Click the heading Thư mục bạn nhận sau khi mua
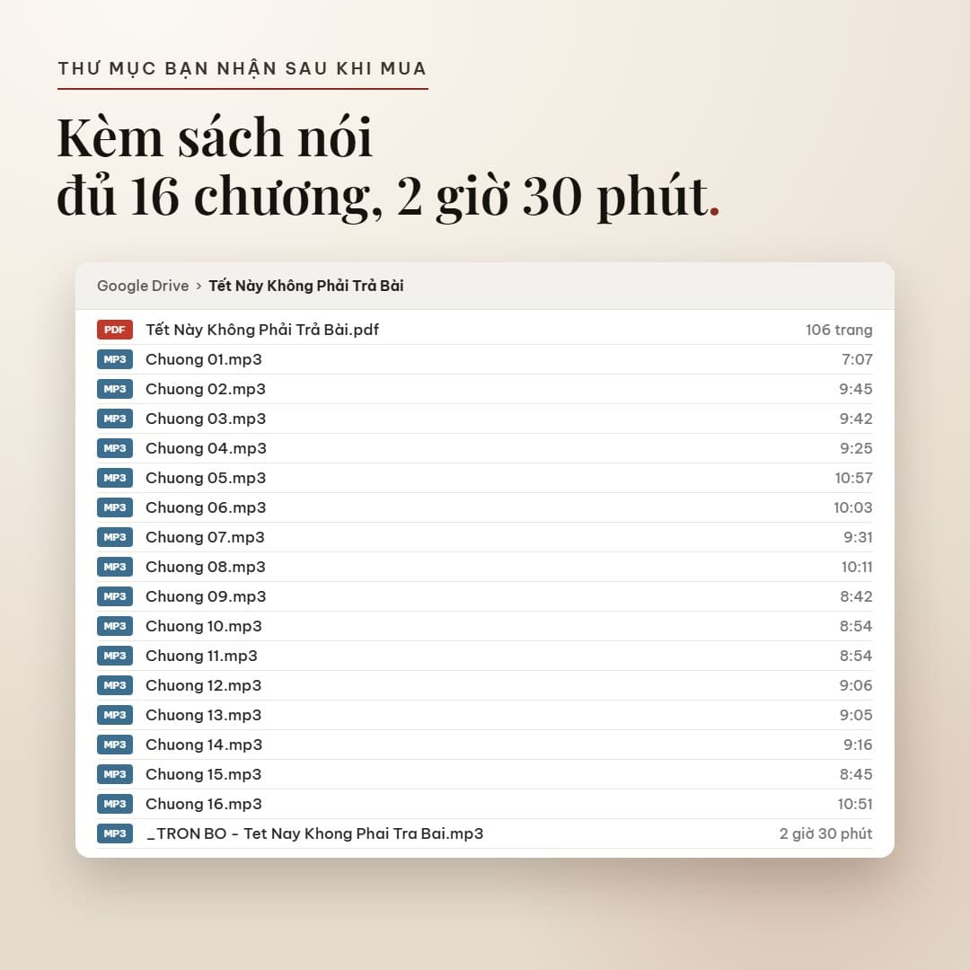 click(x=242, y=68)
